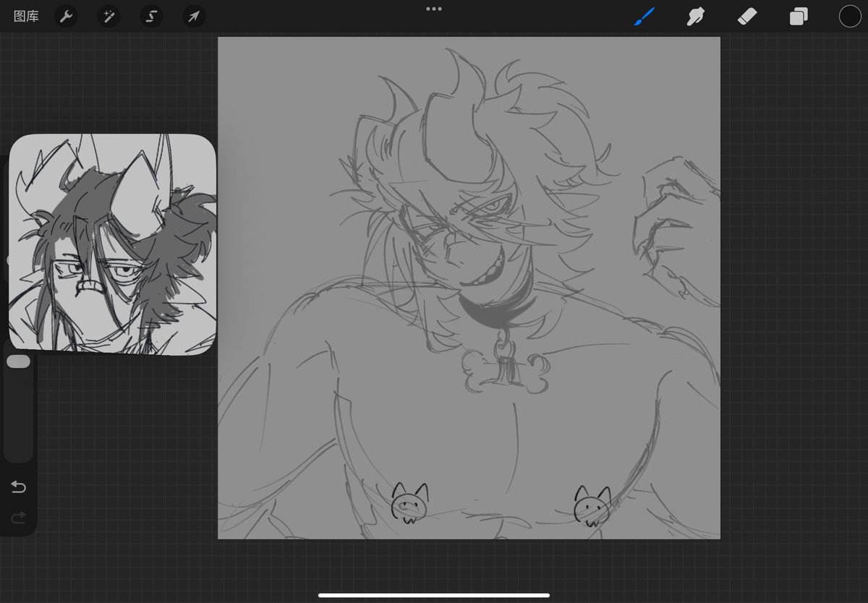Open the Actions wrench menu
This screenshot has width=868, height=603.
tap(67, 16)
